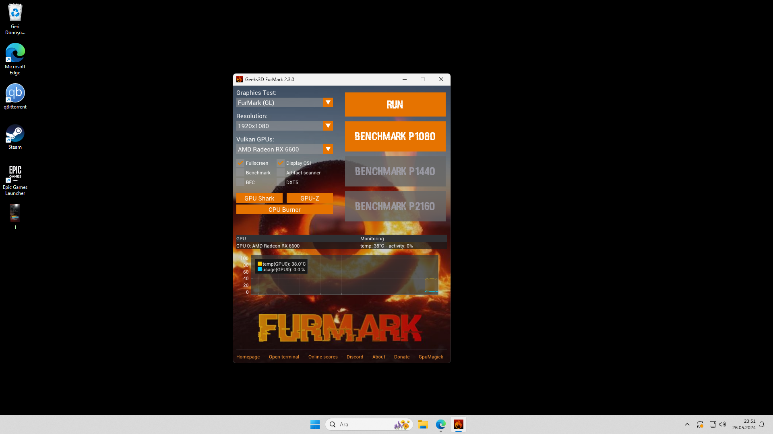
Task: Open the network status tray icon
Action: (x=713, y=424)
